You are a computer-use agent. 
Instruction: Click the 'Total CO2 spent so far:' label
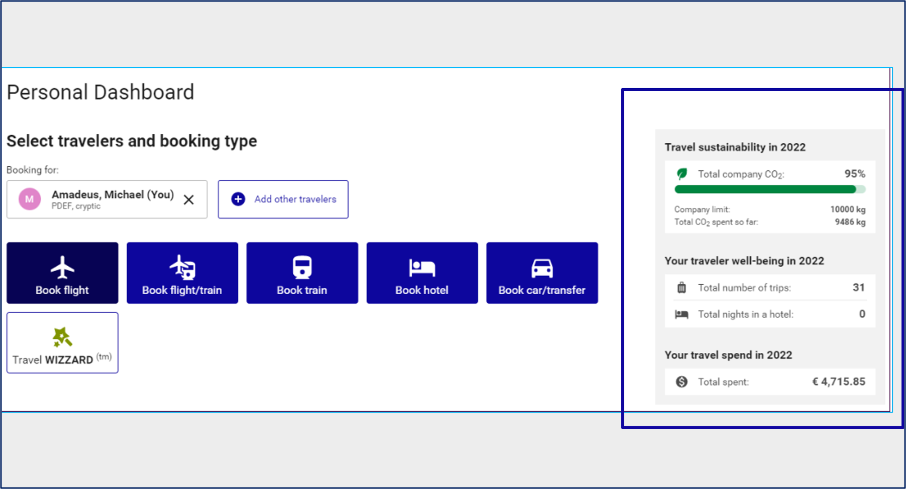click(716, 222)
